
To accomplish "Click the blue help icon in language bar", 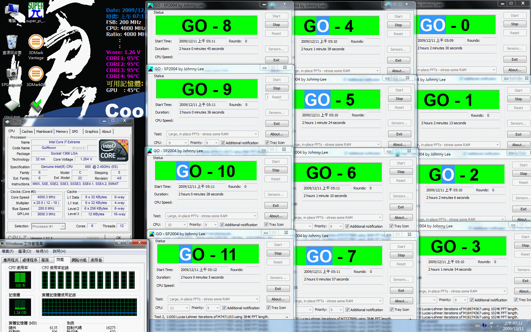I will pos(485,325).
